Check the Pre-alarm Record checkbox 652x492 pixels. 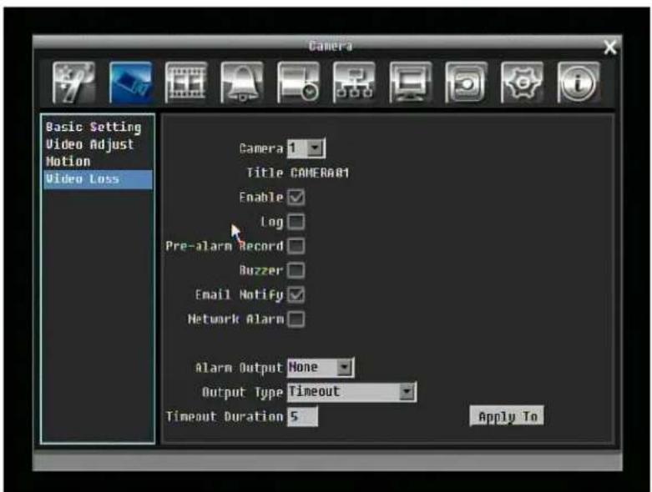pyautogui.click(x=296, y=246)
